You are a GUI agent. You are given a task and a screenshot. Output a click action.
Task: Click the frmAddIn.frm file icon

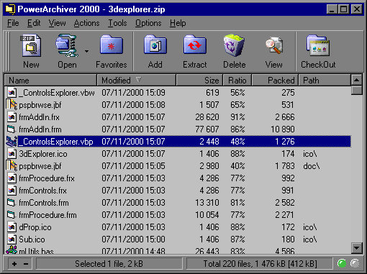pos(12,129)
